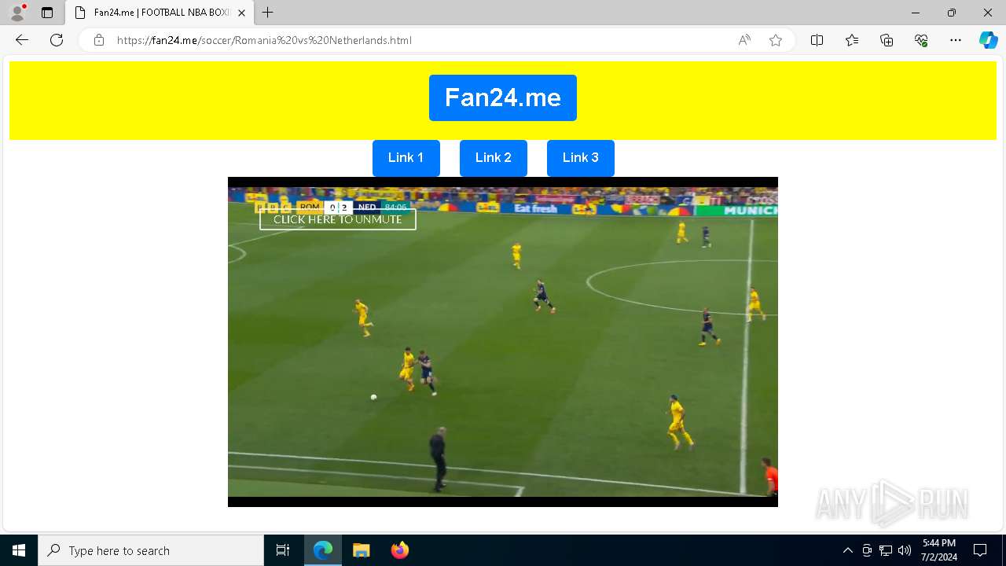Click the Fan24.me logo button
The height and width of the screenshot is (566, 1006).
tap(503, 97)
